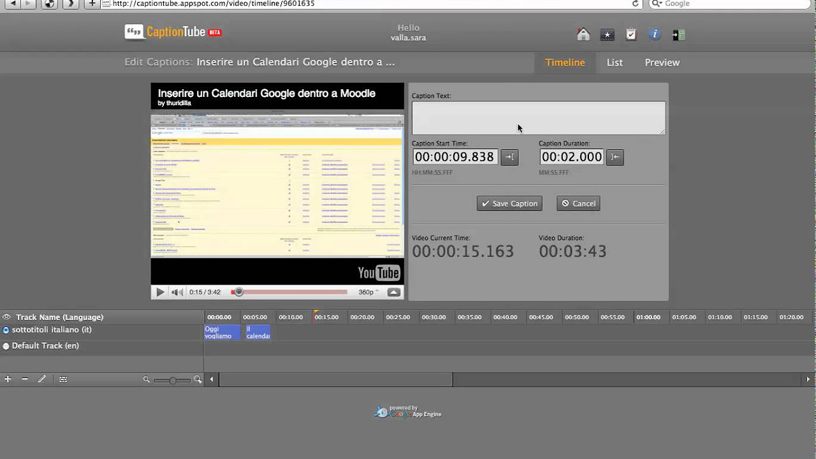Image resolution: width=816 pixels, height=459 pixels.
Task: Remove track with the minus icon
Action: point(25,379)
